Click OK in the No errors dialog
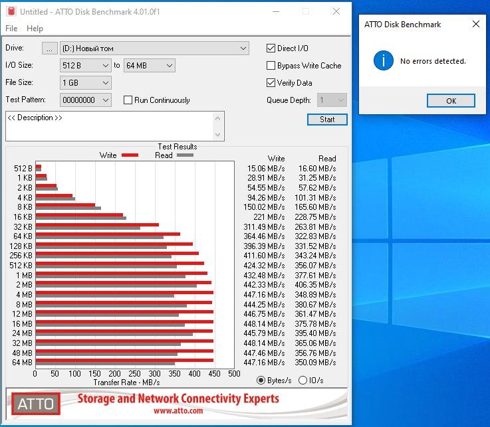 click(x=451, y=101)
